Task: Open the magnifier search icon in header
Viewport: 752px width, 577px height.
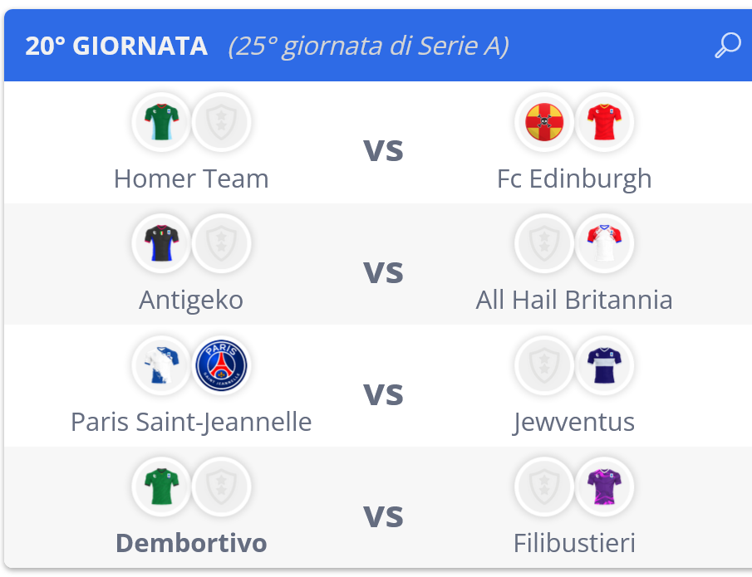Action: coord(728,46)
